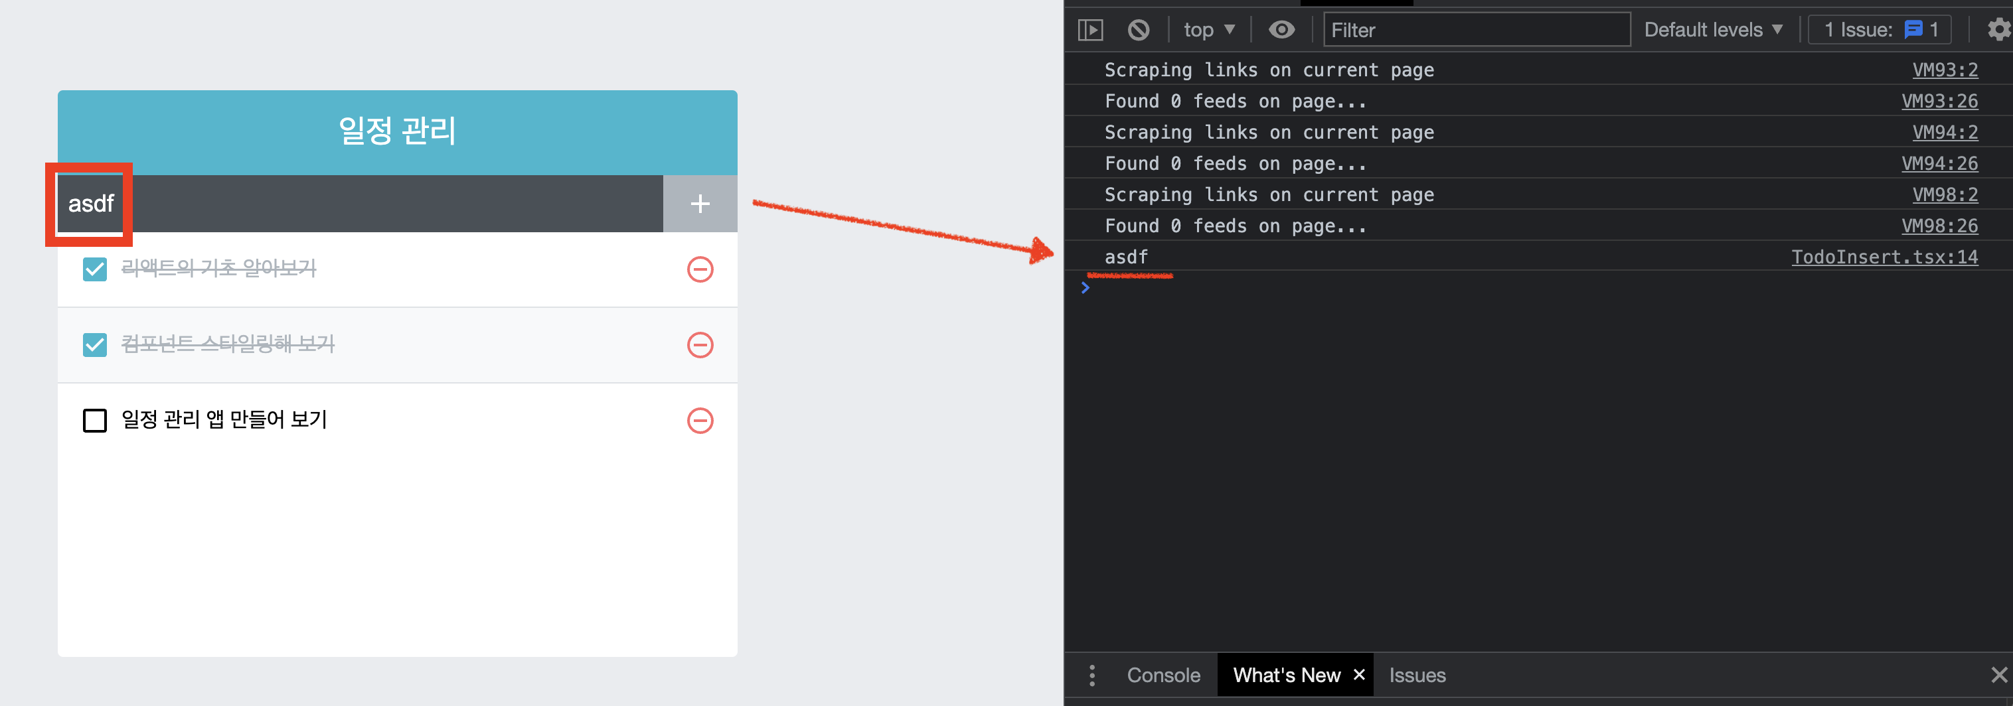Focus the console Filter text field
This screenshot has width=2013, height=706.
click(x=1475, y=30)
